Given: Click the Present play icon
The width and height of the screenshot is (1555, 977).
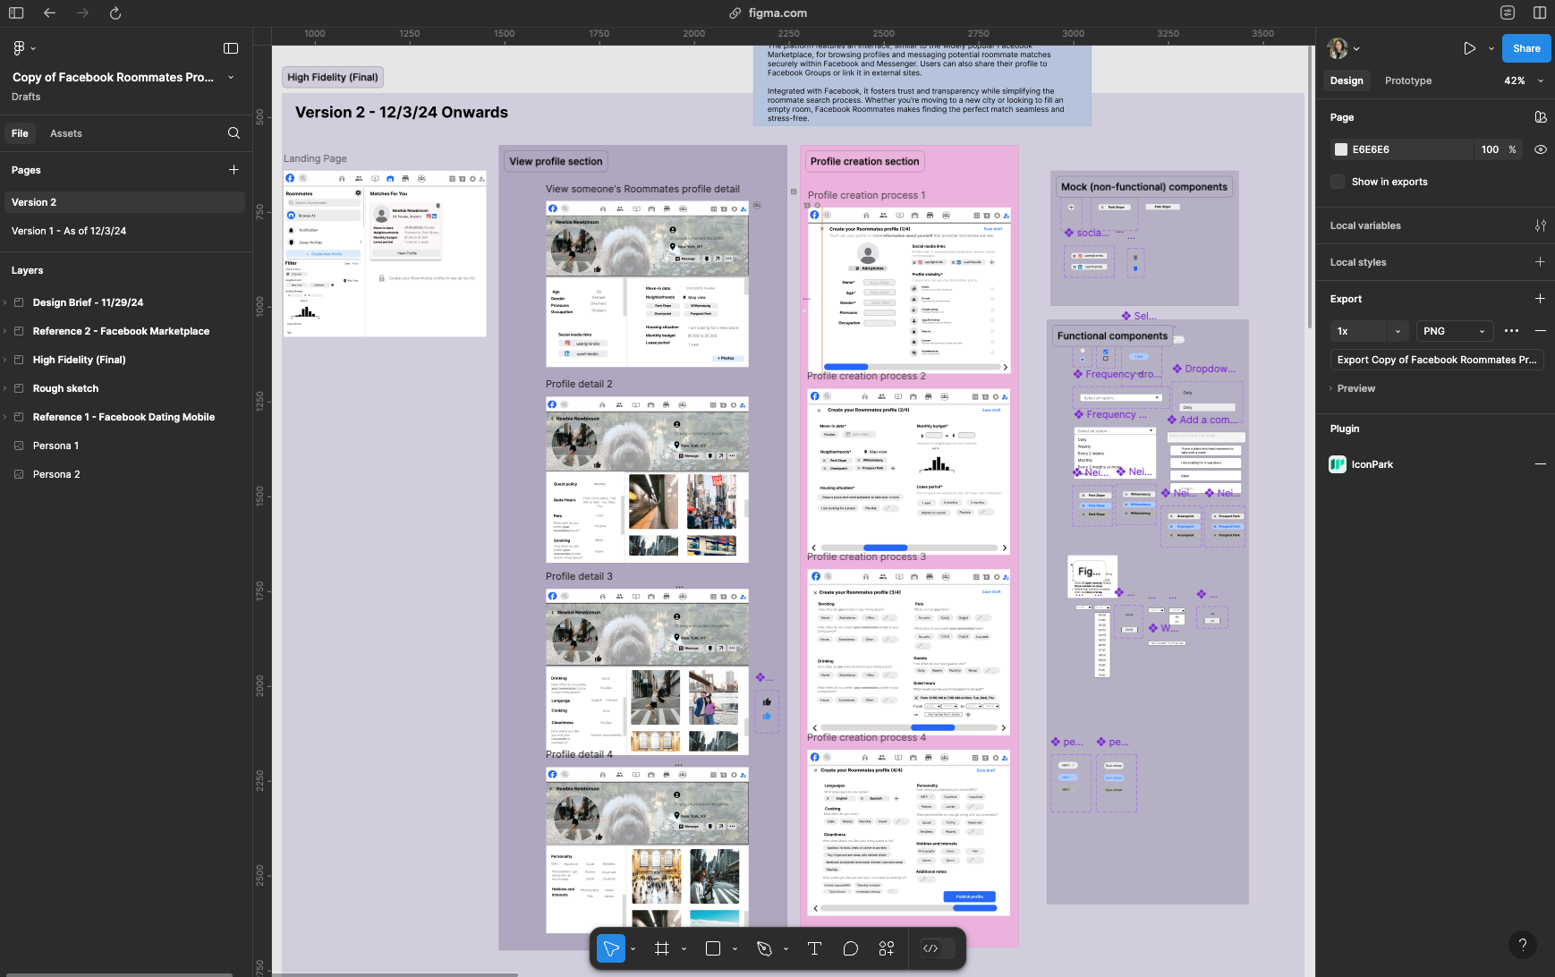Looking at the screenshot, I should coord(1469,48).
